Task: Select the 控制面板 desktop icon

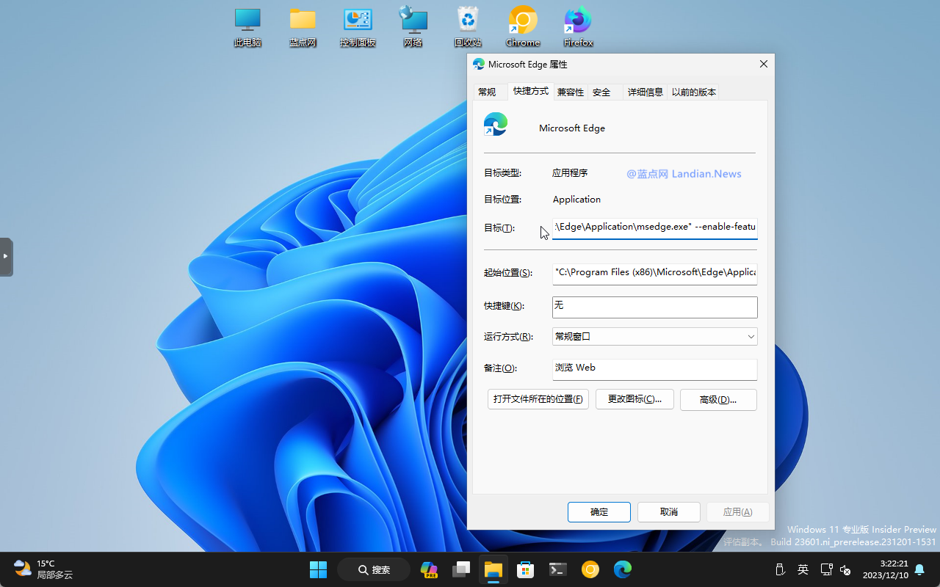Action: pos(358,27)
